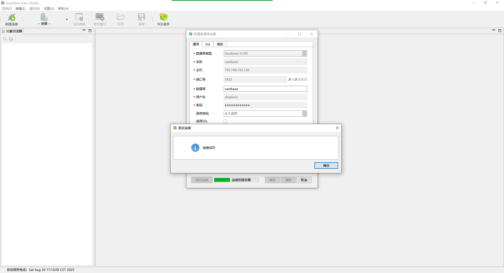Click the 清除 clear button
The width and height of the screenshot is (504, 273).
pos(288,180)
